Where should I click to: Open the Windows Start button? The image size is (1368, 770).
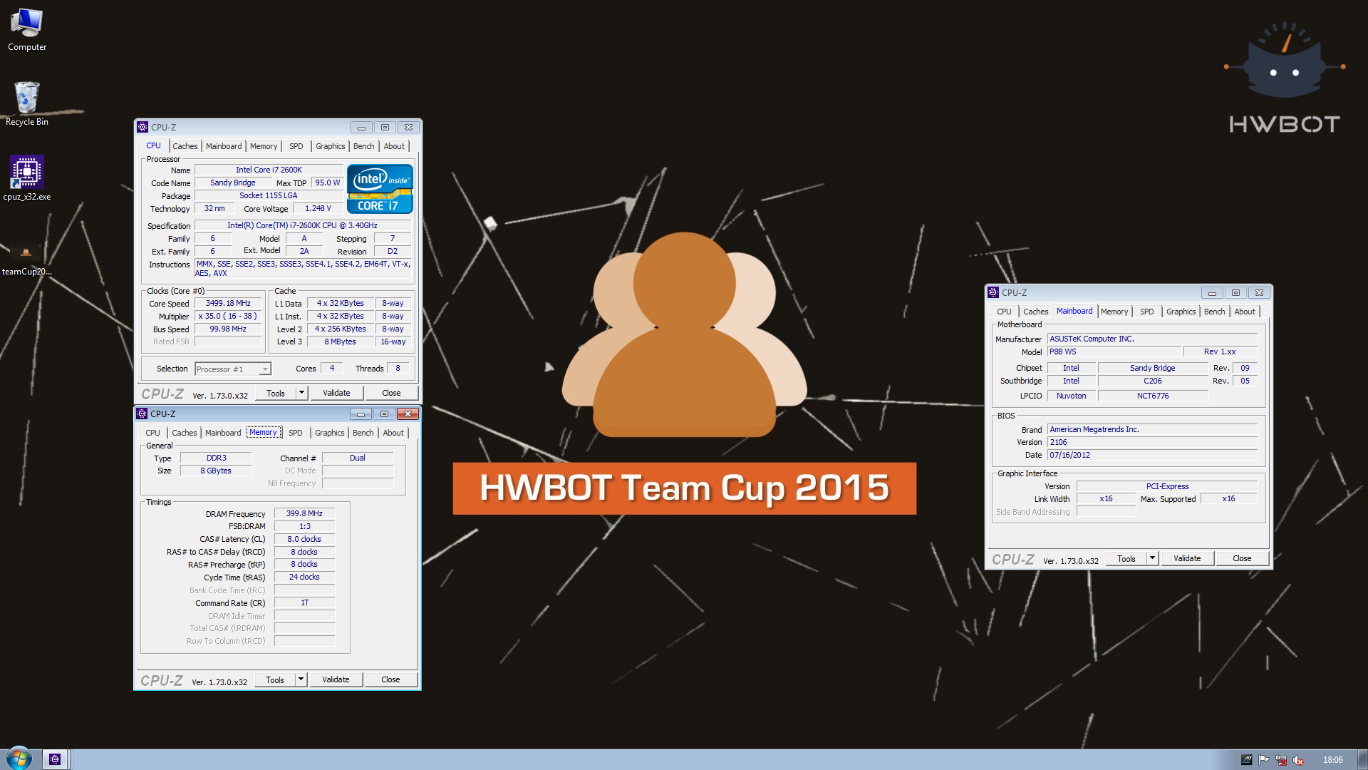[x=19, y=759]
